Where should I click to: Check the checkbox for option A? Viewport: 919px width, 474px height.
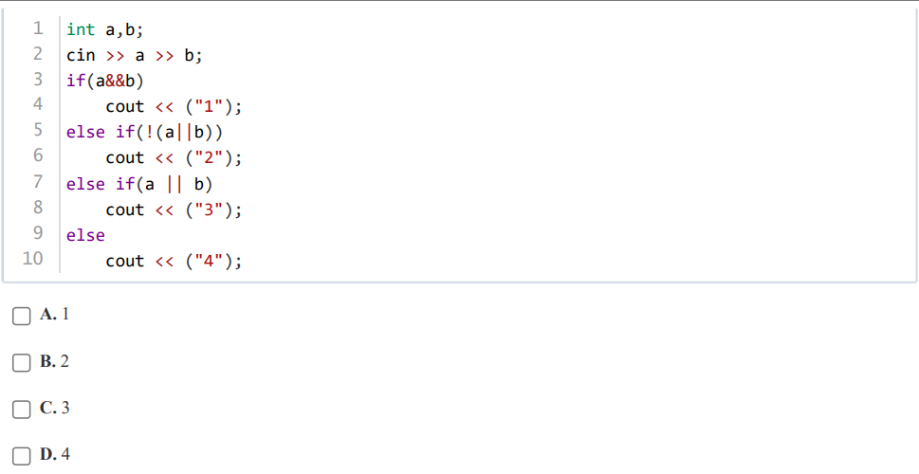(x=21, y=316)
